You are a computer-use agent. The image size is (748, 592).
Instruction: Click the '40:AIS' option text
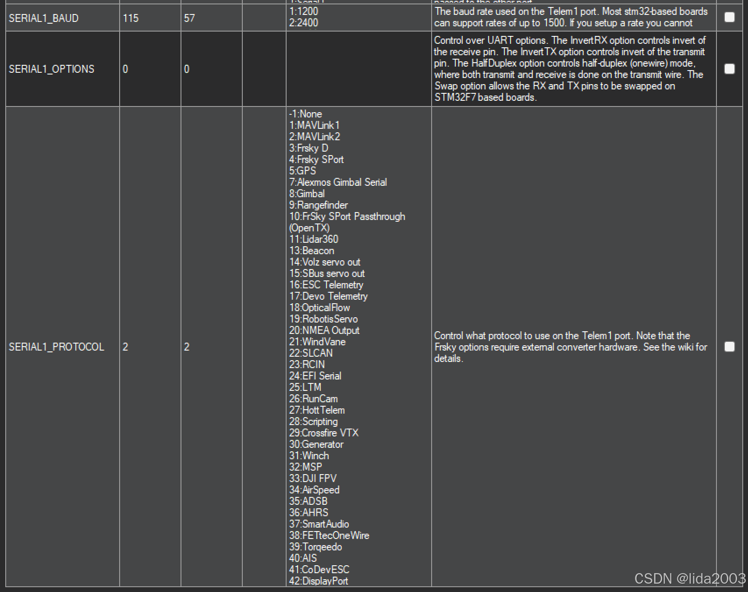303,558
